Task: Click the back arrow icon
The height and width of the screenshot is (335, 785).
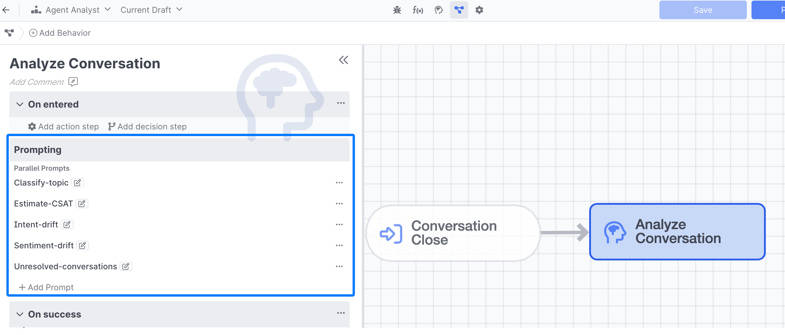Action: 6,10
